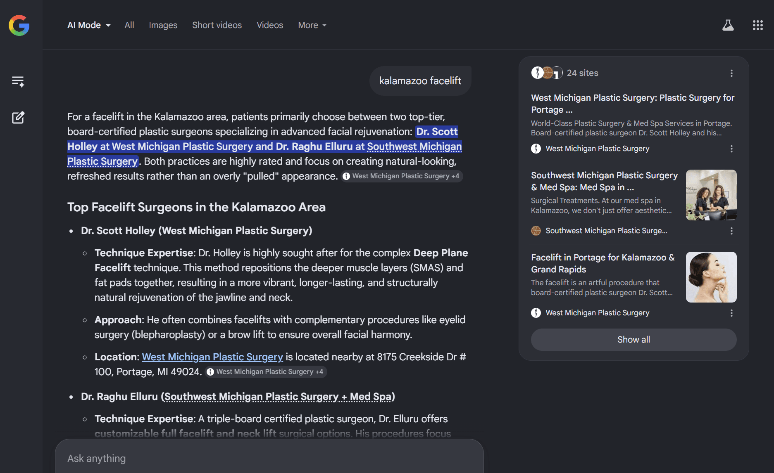Open Google apps grid
Viewport: 774px width, 473px height.
pos(757,25)
